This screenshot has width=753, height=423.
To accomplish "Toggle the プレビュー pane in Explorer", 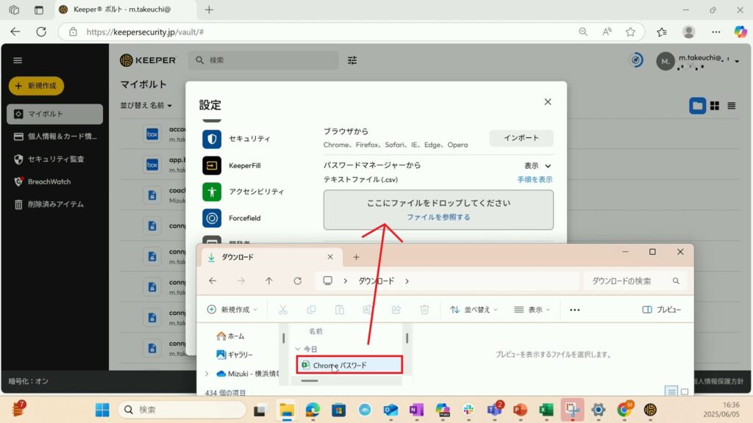I will click(x=662, y=310).
